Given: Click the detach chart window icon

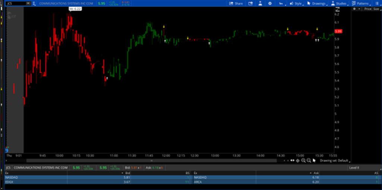Looking at the screenshot, I should coord(250,3).
